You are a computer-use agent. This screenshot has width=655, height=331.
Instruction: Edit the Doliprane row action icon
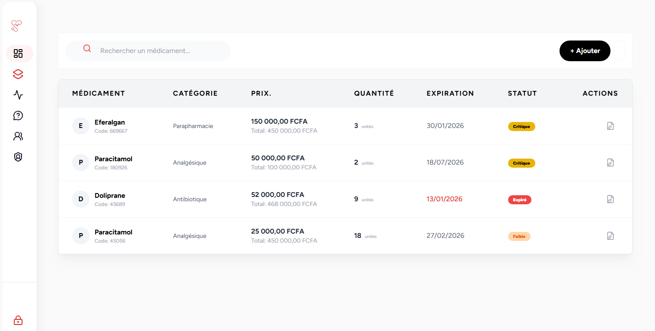point(610,199)
